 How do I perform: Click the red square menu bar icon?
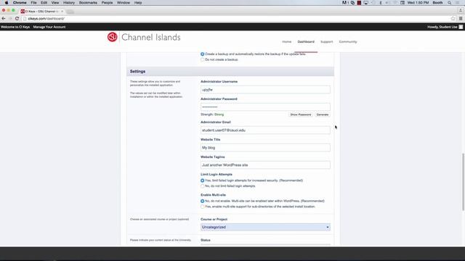(x=359, y=3)
